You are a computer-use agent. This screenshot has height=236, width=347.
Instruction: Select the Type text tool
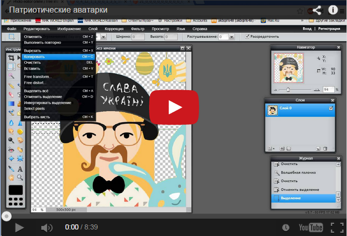20,169
